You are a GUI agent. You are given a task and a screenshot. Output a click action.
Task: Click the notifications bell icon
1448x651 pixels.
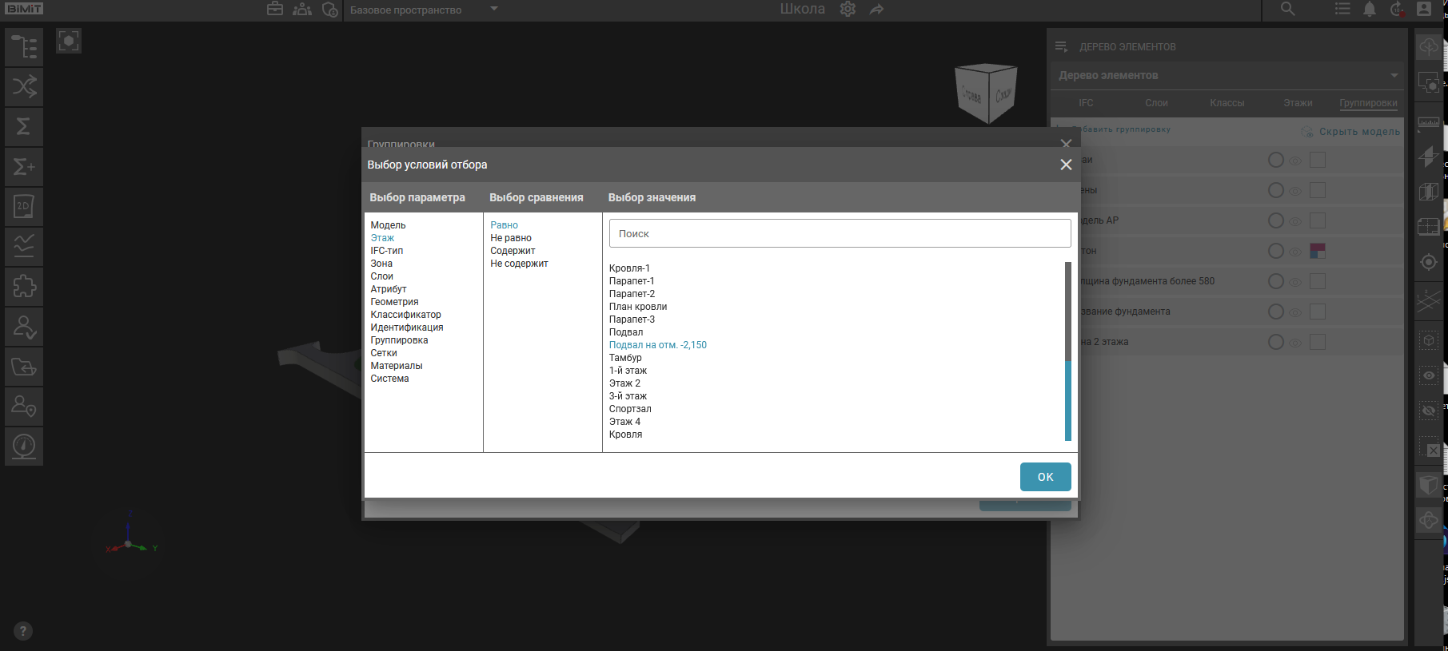[x=1370, y=10]
